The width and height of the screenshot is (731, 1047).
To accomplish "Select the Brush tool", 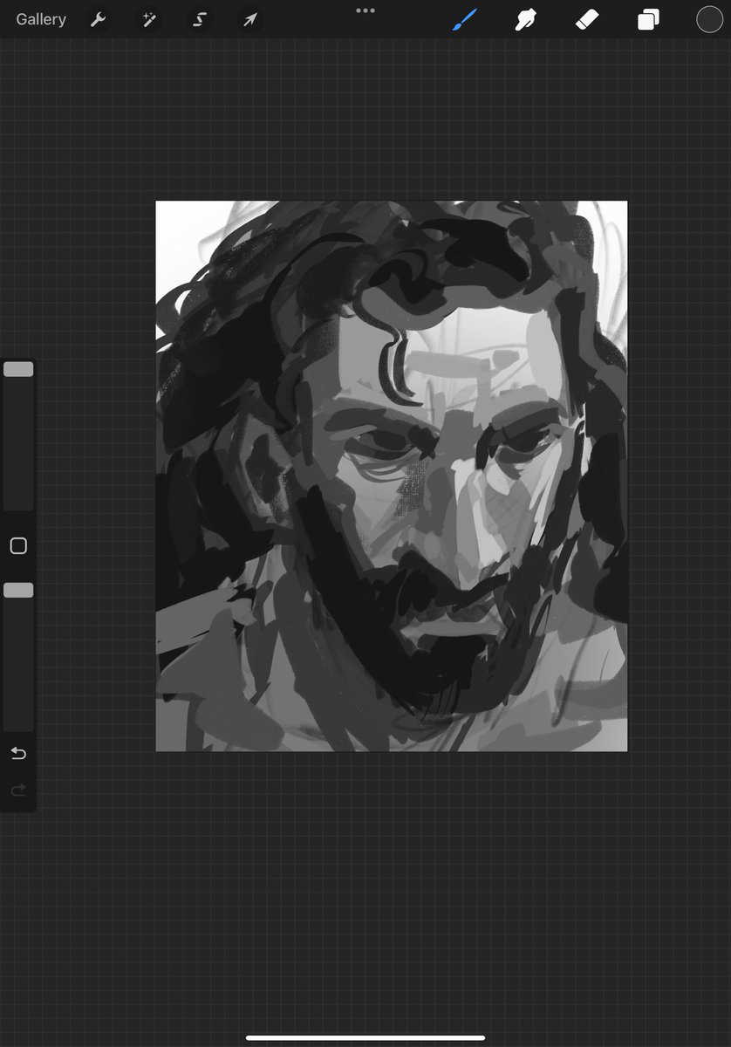I will point(465,19).
